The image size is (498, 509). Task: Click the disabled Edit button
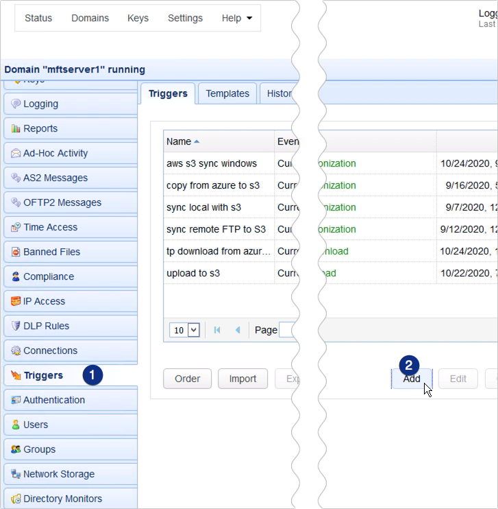pos(458,379)
